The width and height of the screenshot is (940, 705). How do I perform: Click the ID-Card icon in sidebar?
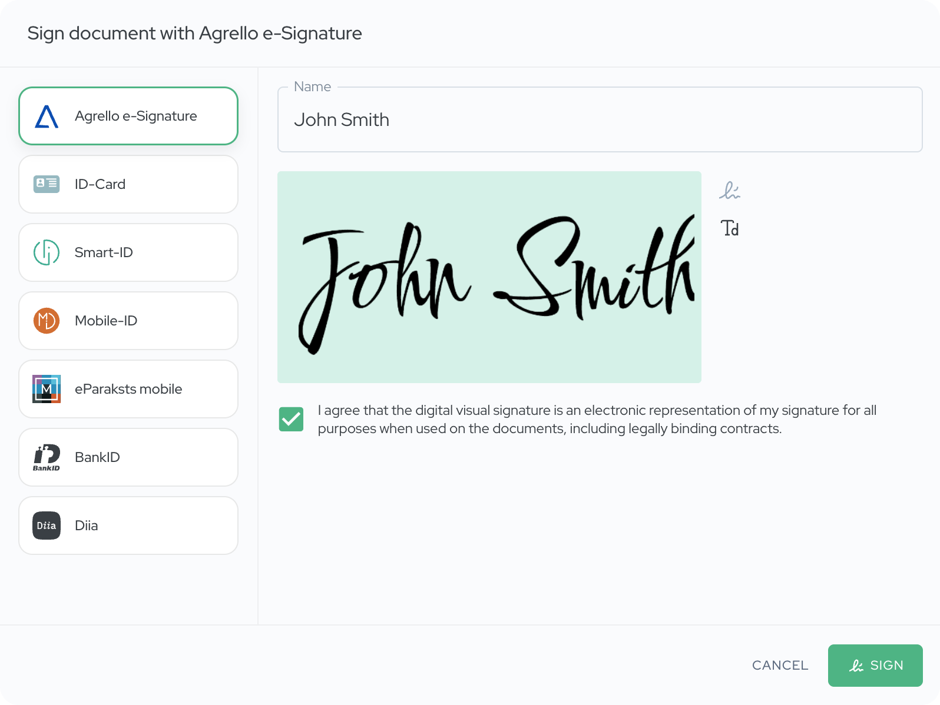(x=47, y=184)
